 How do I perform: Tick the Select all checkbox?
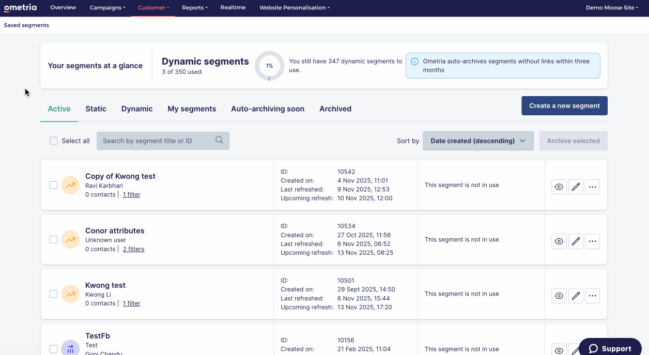(54, 141)
